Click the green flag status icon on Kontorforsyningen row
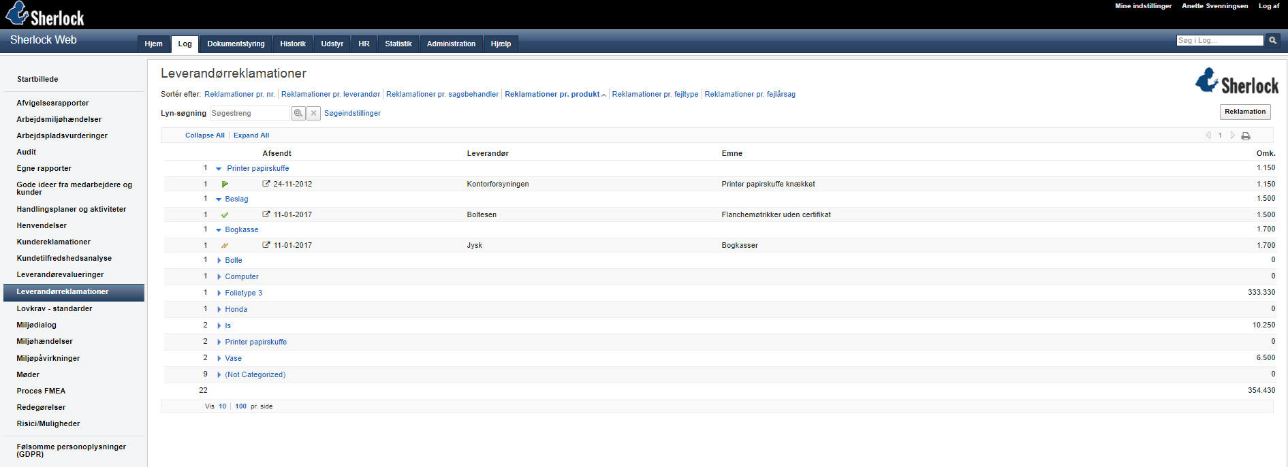The image size is (1288, 467). 225,184
